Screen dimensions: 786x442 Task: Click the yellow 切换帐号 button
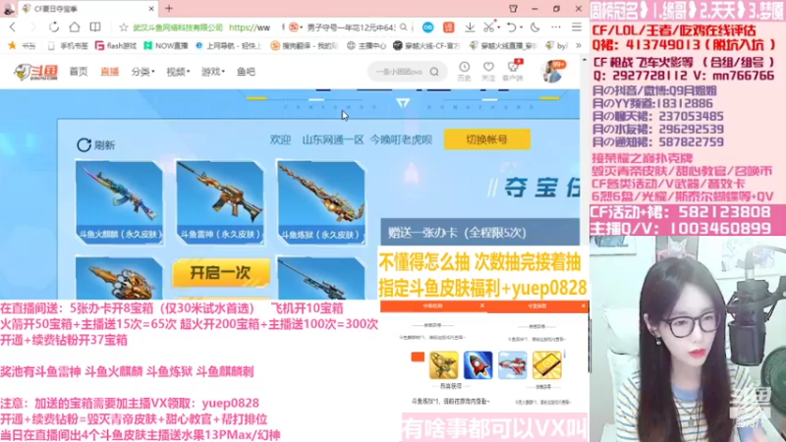[x=487, y=139]
